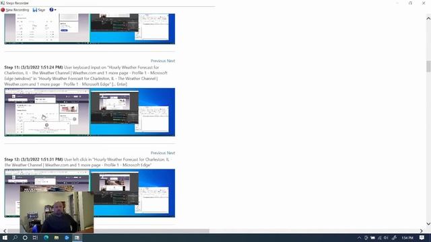
Task: Save the recorded steps
Action: point(39,10)
